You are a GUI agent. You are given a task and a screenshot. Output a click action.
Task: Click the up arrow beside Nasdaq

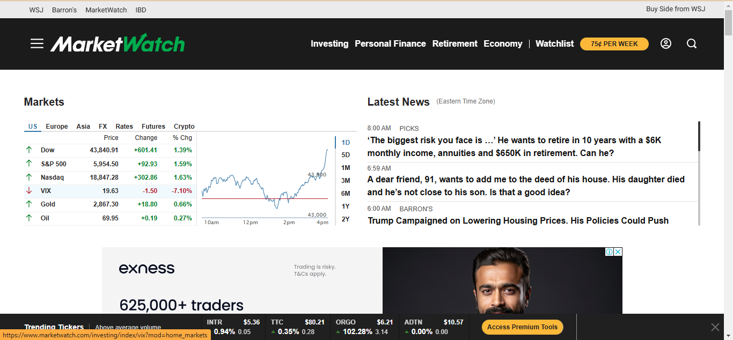pyautogui.click(x=29, y=178)
